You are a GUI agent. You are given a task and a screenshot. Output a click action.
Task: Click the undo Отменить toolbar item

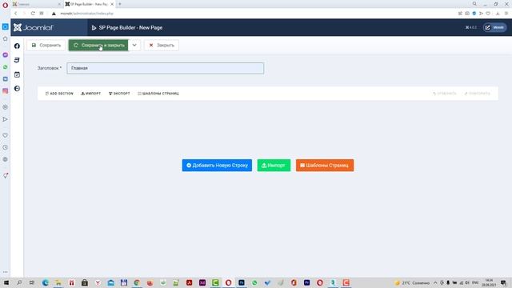coord(445,94)
